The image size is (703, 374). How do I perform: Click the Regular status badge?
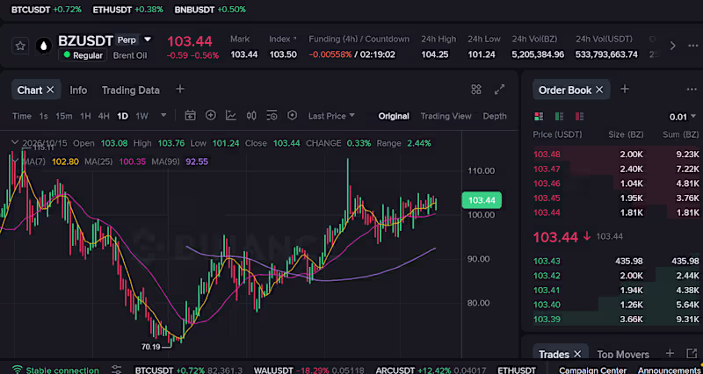(83, 55)
